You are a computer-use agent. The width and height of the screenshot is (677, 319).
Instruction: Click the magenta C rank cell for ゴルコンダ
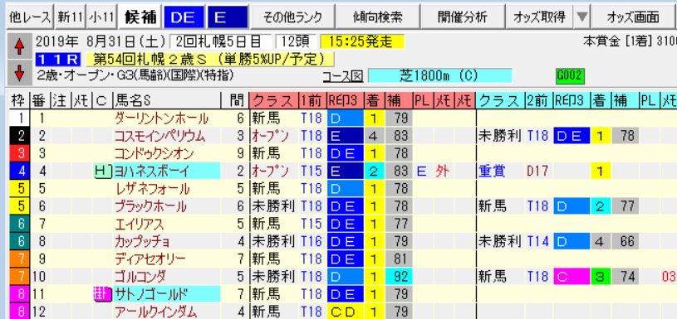(572, 277)
